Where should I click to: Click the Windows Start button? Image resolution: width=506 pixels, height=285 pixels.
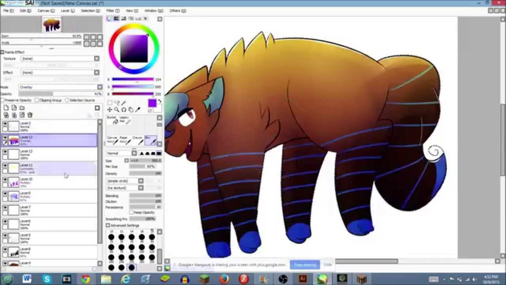coord(7,279)
